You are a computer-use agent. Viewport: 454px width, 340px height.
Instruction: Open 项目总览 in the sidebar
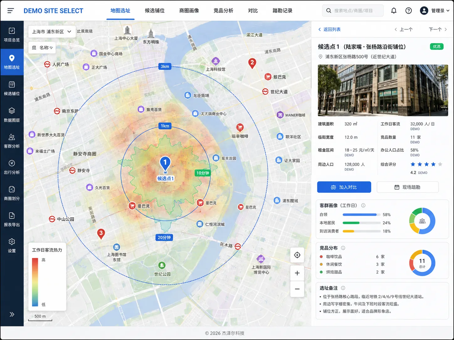coord(12,35)
